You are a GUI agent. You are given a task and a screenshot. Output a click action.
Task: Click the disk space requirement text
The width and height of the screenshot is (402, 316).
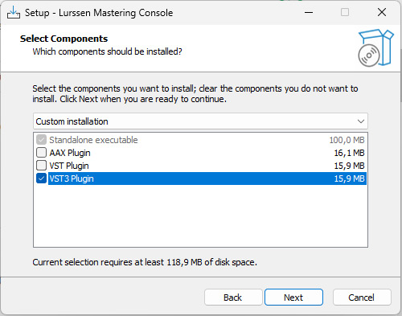[145, 262]
